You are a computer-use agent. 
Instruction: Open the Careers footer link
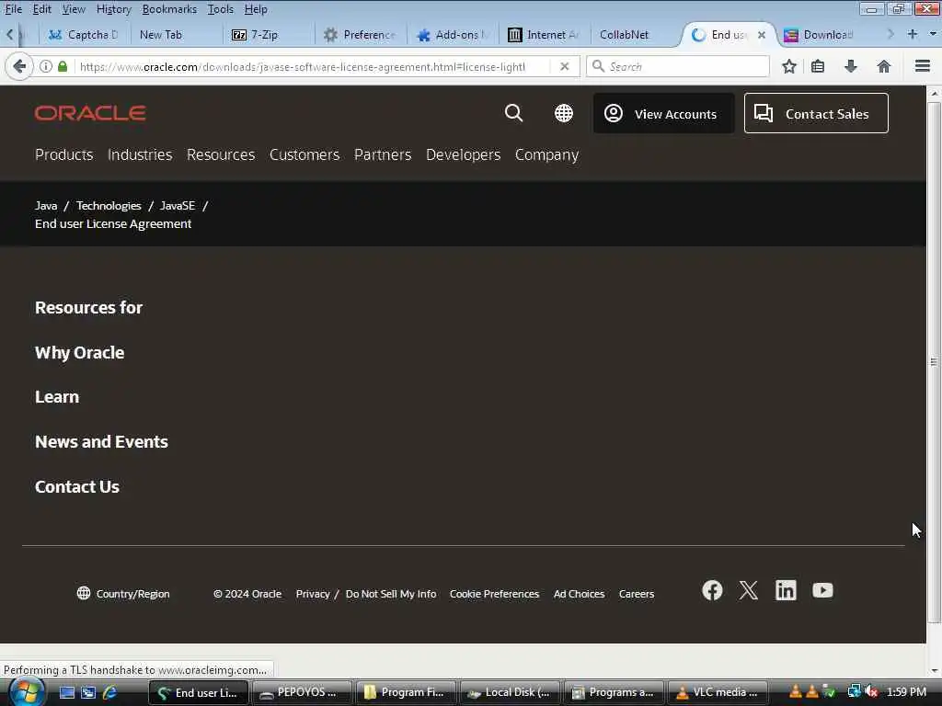[x=637, y=594]
